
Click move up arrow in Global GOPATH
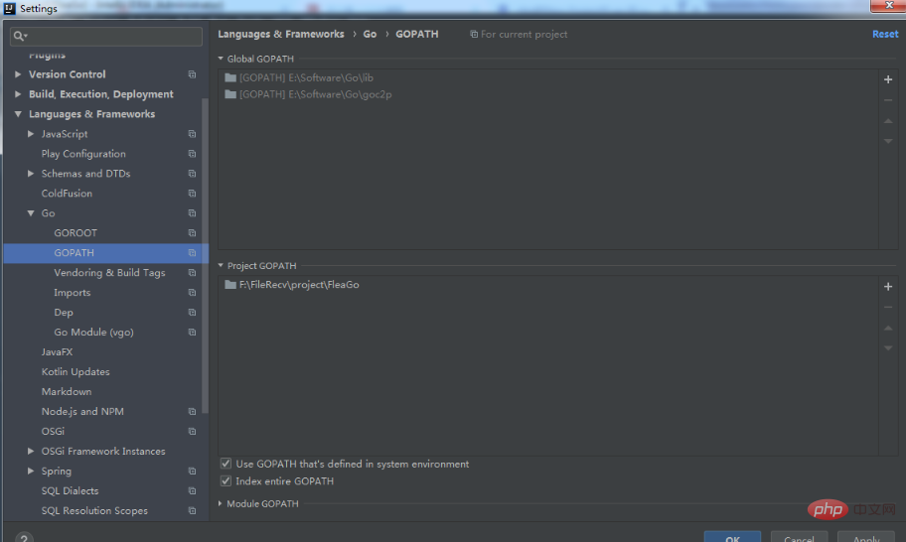pos(888,121)
